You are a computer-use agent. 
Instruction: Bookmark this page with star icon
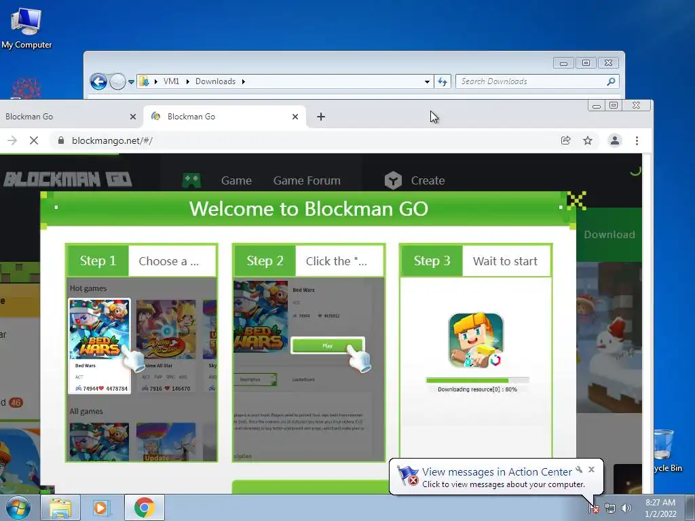pyautogui.click(x=588, y=140)
